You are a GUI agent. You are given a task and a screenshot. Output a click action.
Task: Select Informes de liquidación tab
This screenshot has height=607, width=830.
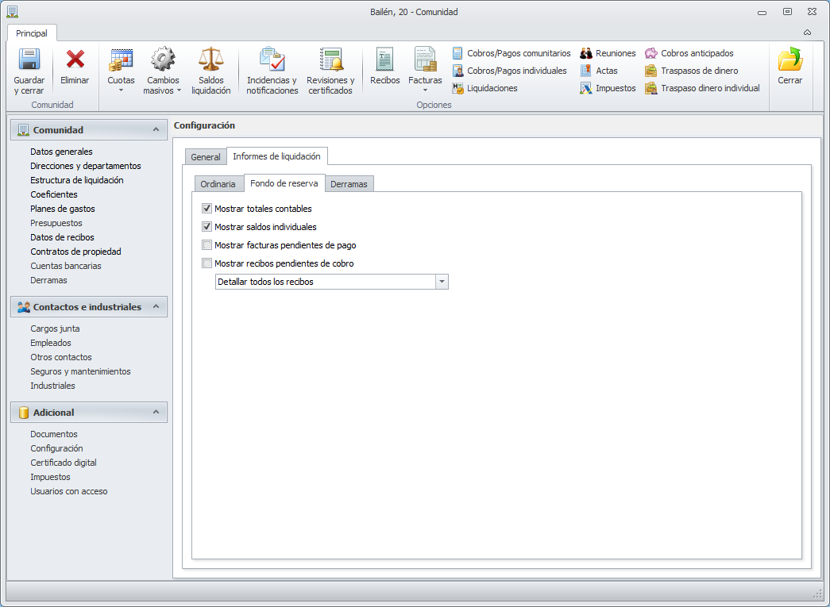[x=277, y=156]
